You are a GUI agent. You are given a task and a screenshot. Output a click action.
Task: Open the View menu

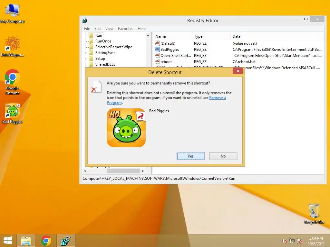coord(109,29)
